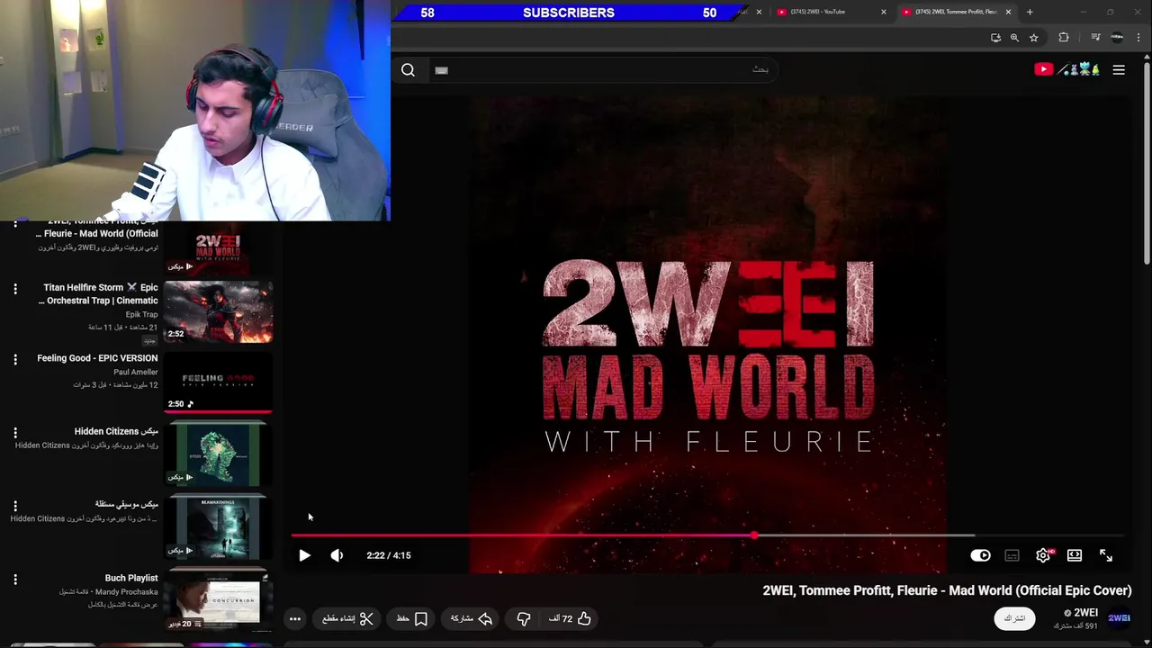Open player settings gear icon
1152x648 pixels.
(x=1043, y=555)
